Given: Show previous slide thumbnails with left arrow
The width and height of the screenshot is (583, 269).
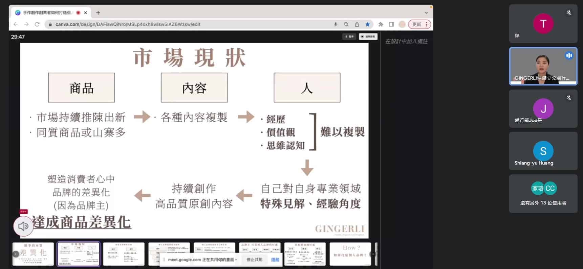Looking at the screenshot, I should coord(16,254).
